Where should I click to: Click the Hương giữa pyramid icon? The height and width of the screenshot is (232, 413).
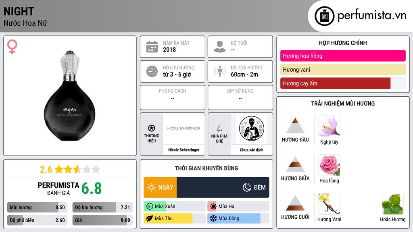click(295, 164)
